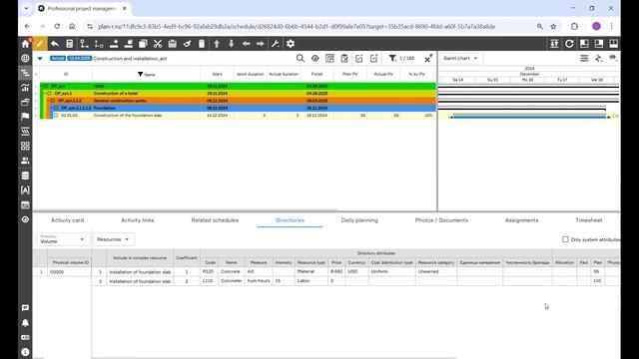The height and width of the screenshot is (359, 639).
Task: Click the Gantt chart settings sliders icon
Action: (x=584, y=59)
